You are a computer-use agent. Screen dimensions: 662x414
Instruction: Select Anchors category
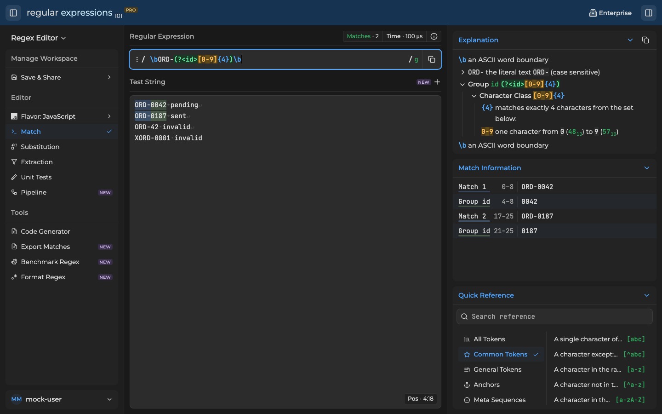tap(502, 385)
